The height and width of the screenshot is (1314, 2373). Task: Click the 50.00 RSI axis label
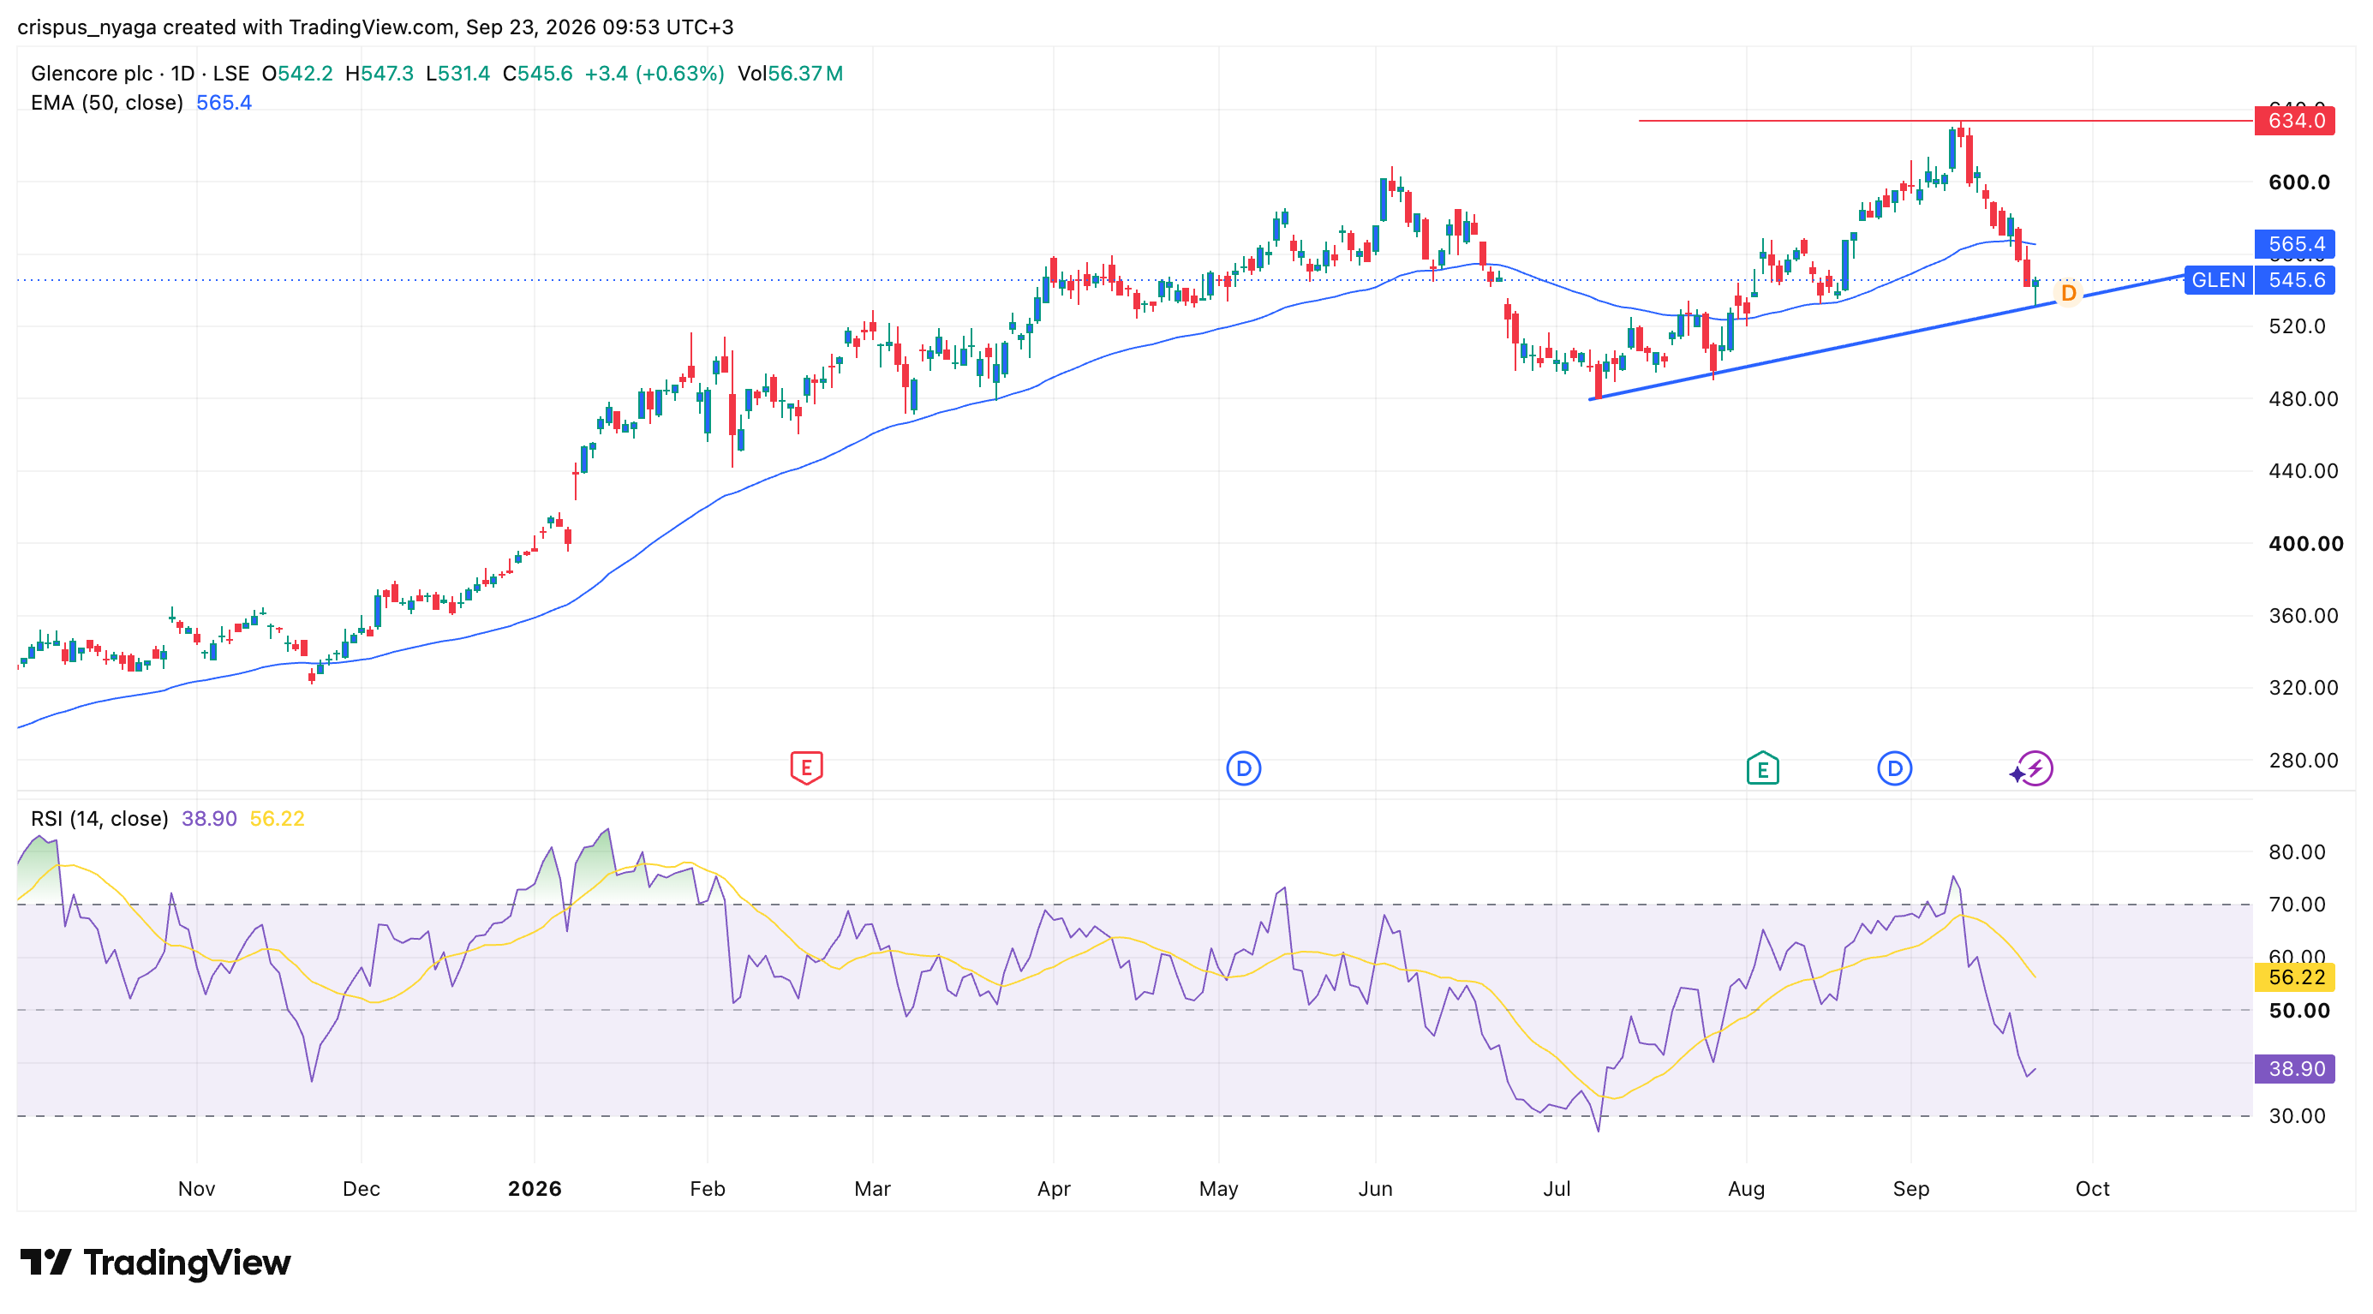click(2299, 1010)
